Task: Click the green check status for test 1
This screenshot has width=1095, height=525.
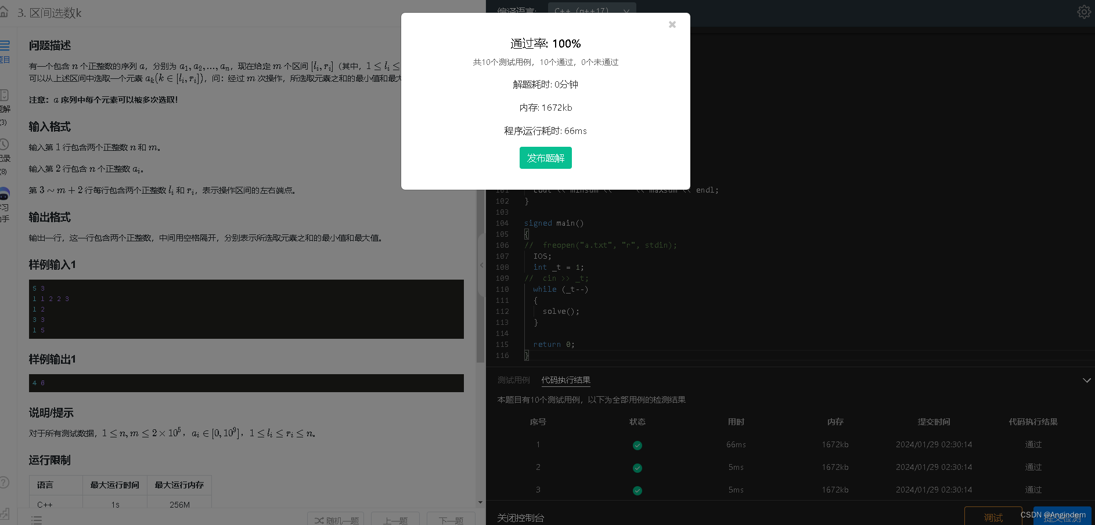Action: pos(637,446)
